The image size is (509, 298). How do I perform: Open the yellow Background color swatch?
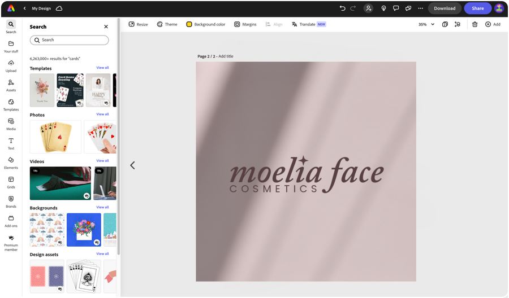tap(189, 24)
